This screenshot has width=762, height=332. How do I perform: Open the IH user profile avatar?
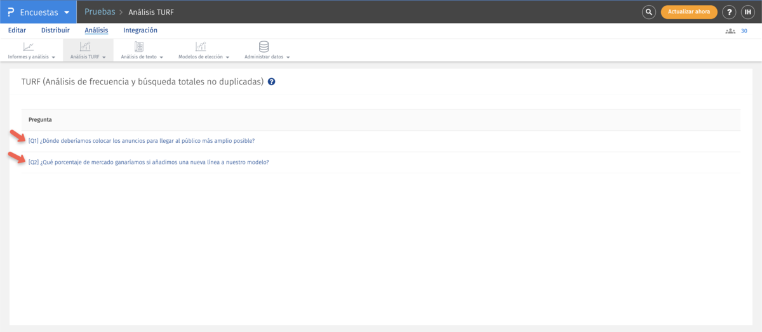pyautogui.click(x=747, y=12)
